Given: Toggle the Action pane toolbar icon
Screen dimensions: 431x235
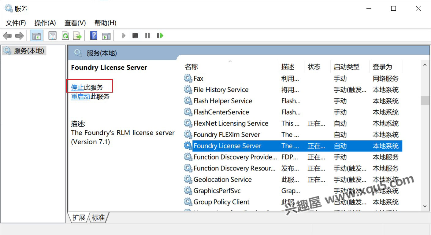Looking at the screenshot, I should pos(106,36).
